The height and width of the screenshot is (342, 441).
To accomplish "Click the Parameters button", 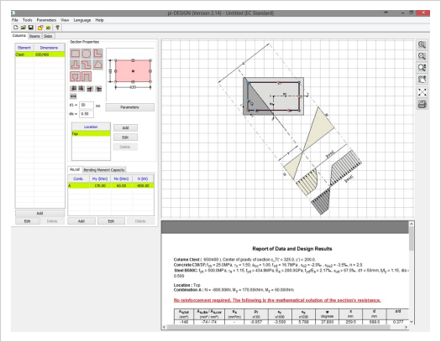I will coord(129,107).
